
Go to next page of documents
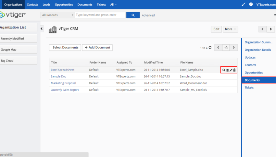233,48
